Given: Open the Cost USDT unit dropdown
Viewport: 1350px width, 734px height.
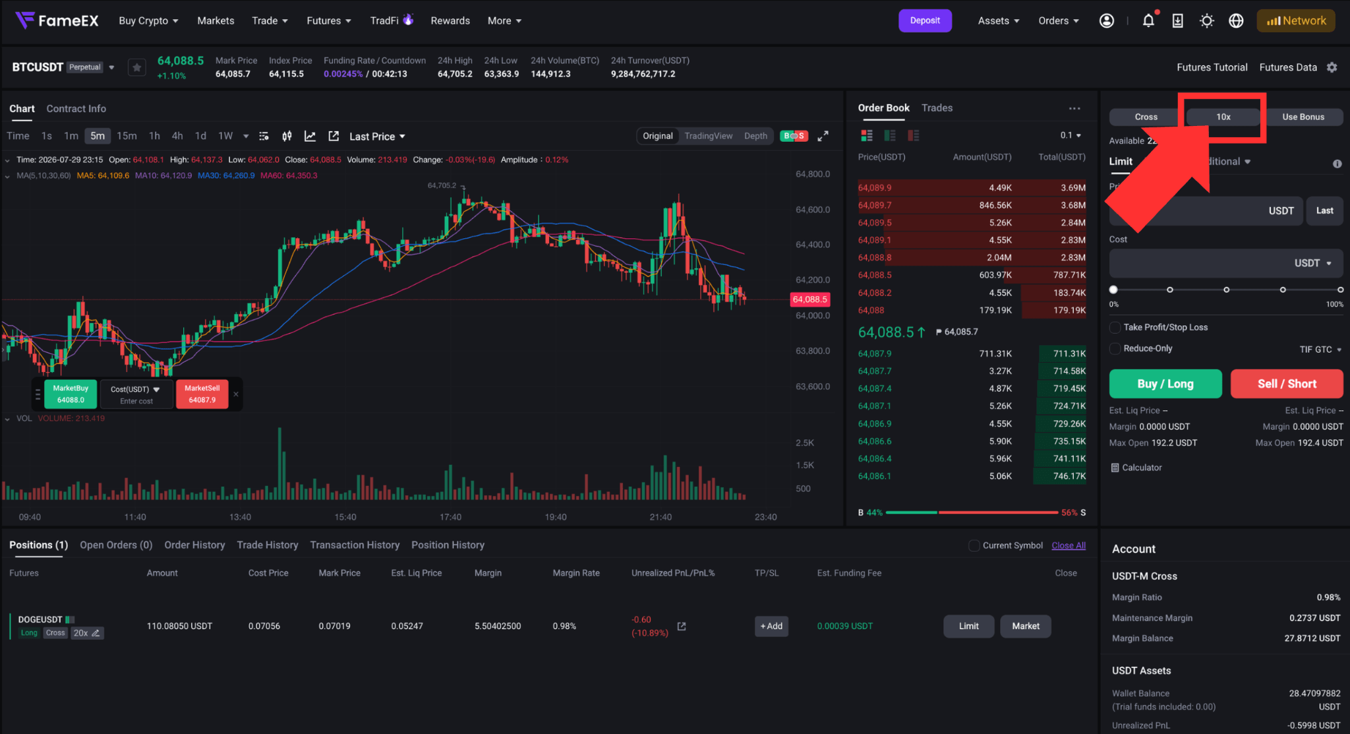Looking at the screenshot, I should [1313, 263].
